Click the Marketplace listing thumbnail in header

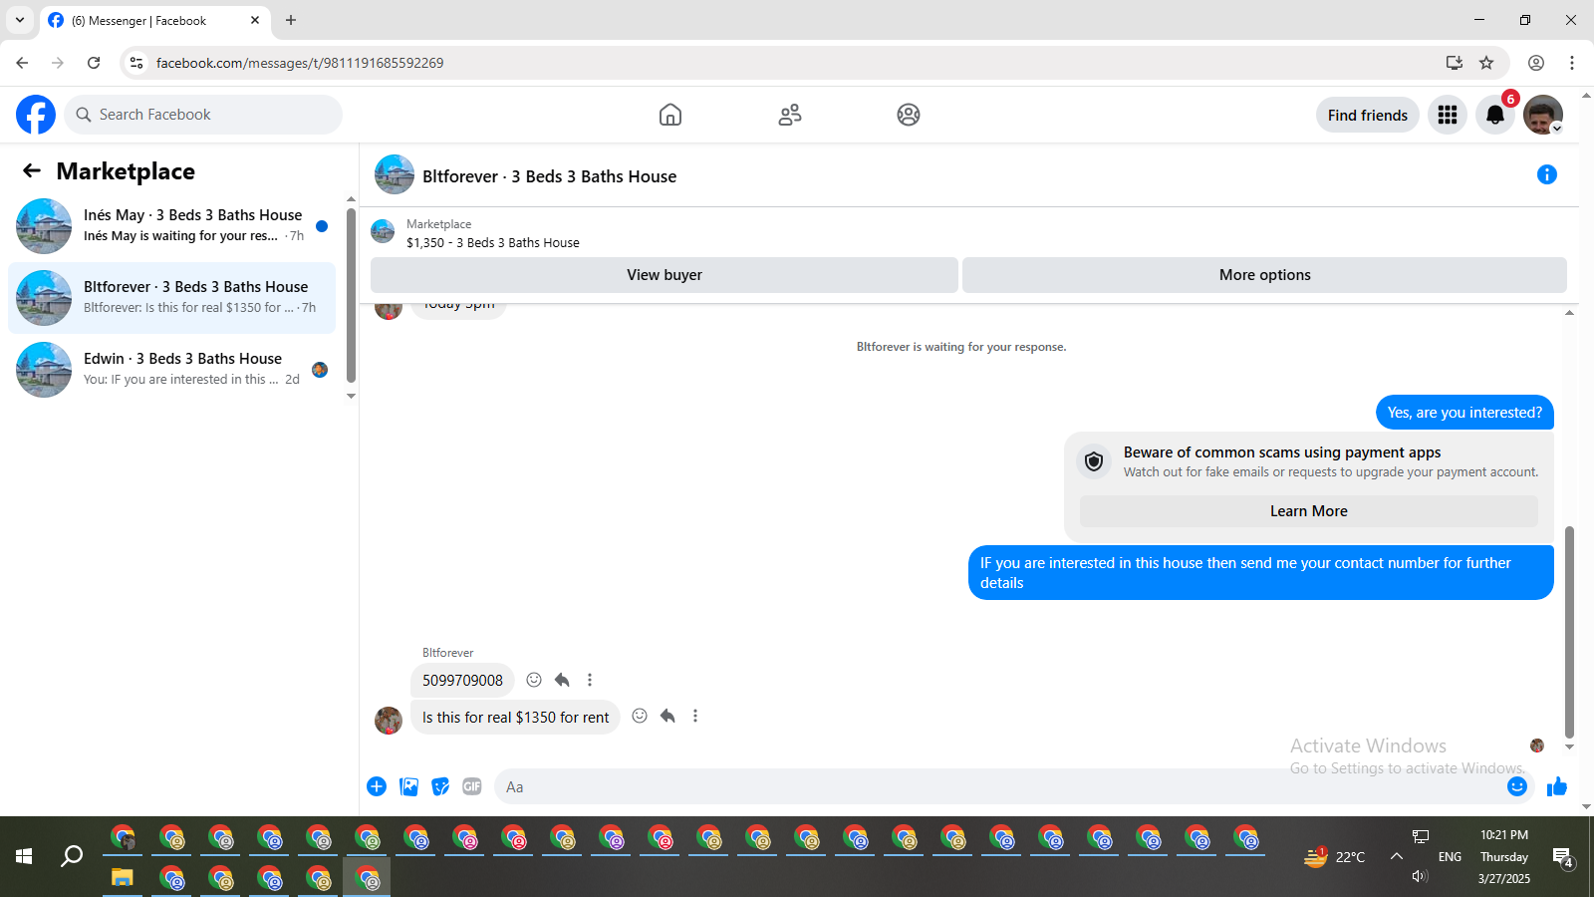[x=383, y=232]
